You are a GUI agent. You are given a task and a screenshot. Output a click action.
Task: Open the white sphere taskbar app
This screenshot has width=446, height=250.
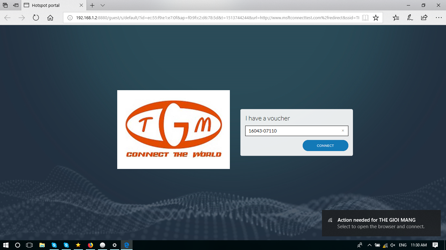103,245
